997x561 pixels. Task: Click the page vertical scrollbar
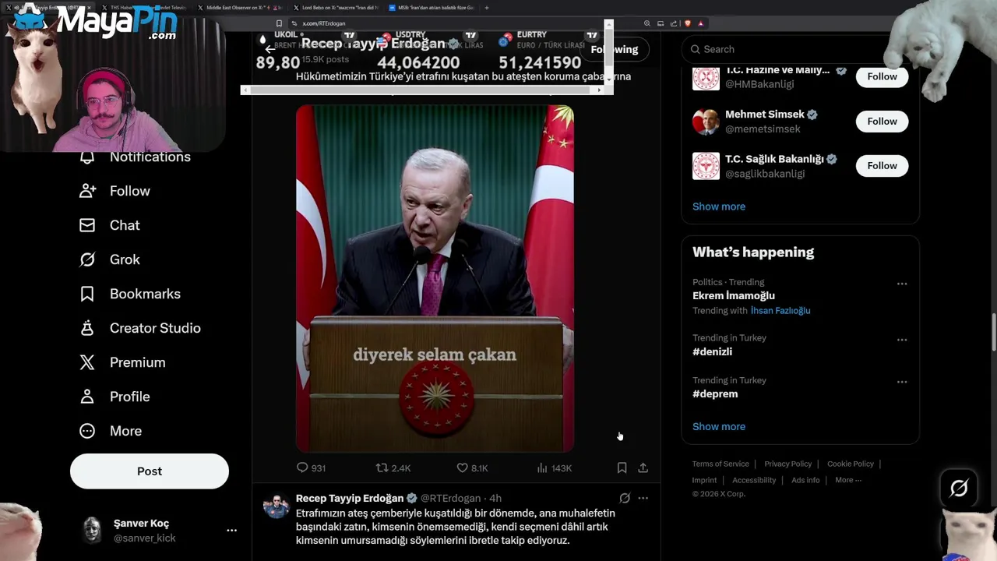coord(993,333)
